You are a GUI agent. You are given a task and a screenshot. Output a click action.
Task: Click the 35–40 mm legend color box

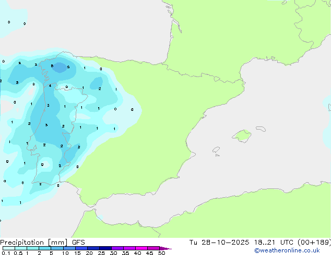coord(129,248)
